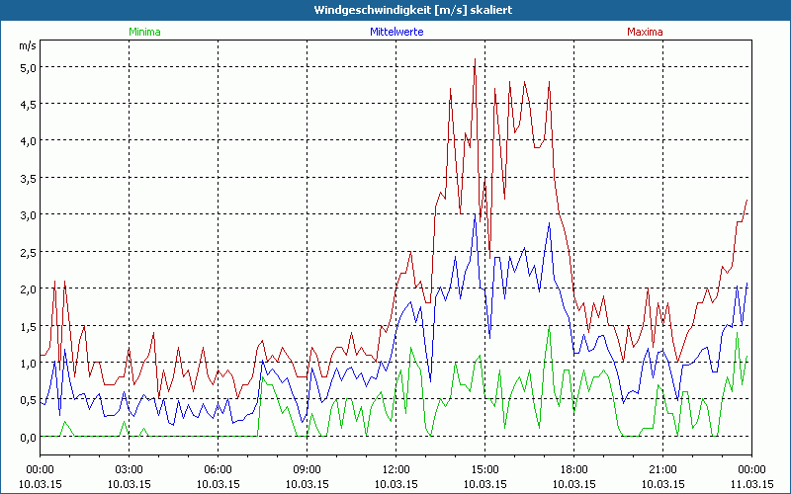Click the 11.03.15 date label

(x=751, y=484)
